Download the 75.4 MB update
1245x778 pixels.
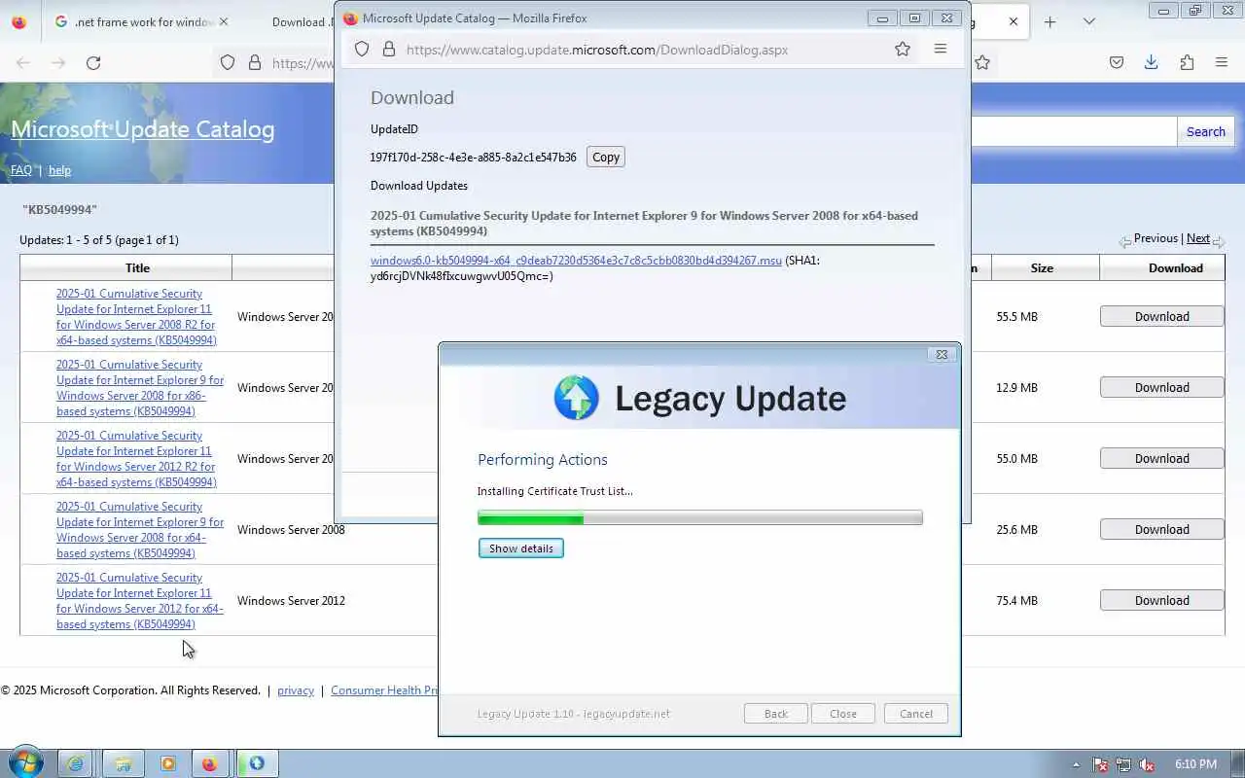(x=1161, y=600)
